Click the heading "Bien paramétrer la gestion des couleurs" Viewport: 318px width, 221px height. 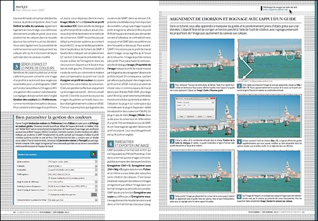(x=54, y=117)
